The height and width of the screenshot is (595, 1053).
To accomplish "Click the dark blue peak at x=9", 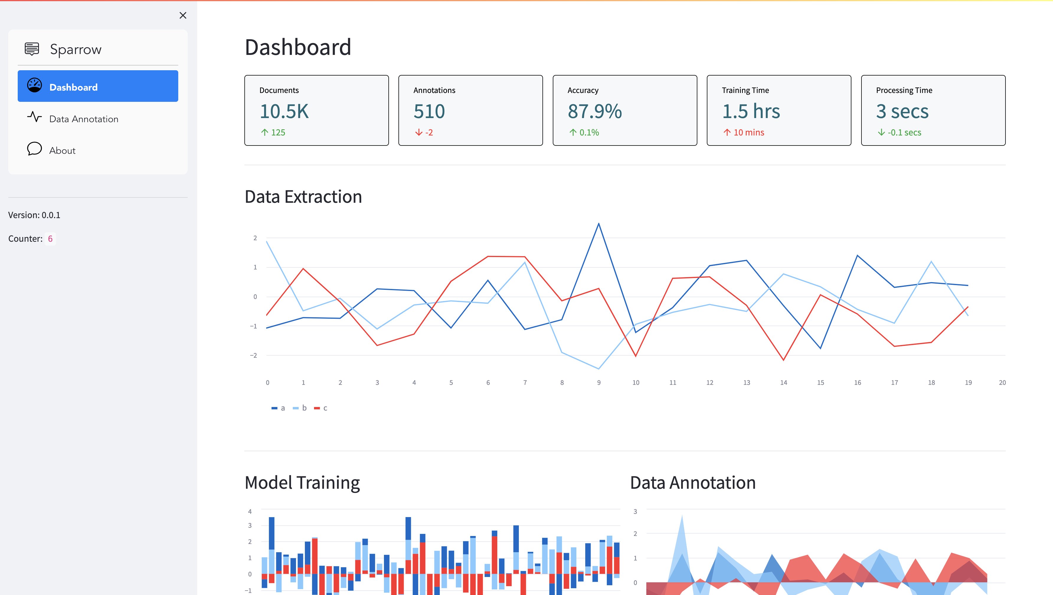I will point(599,224).
